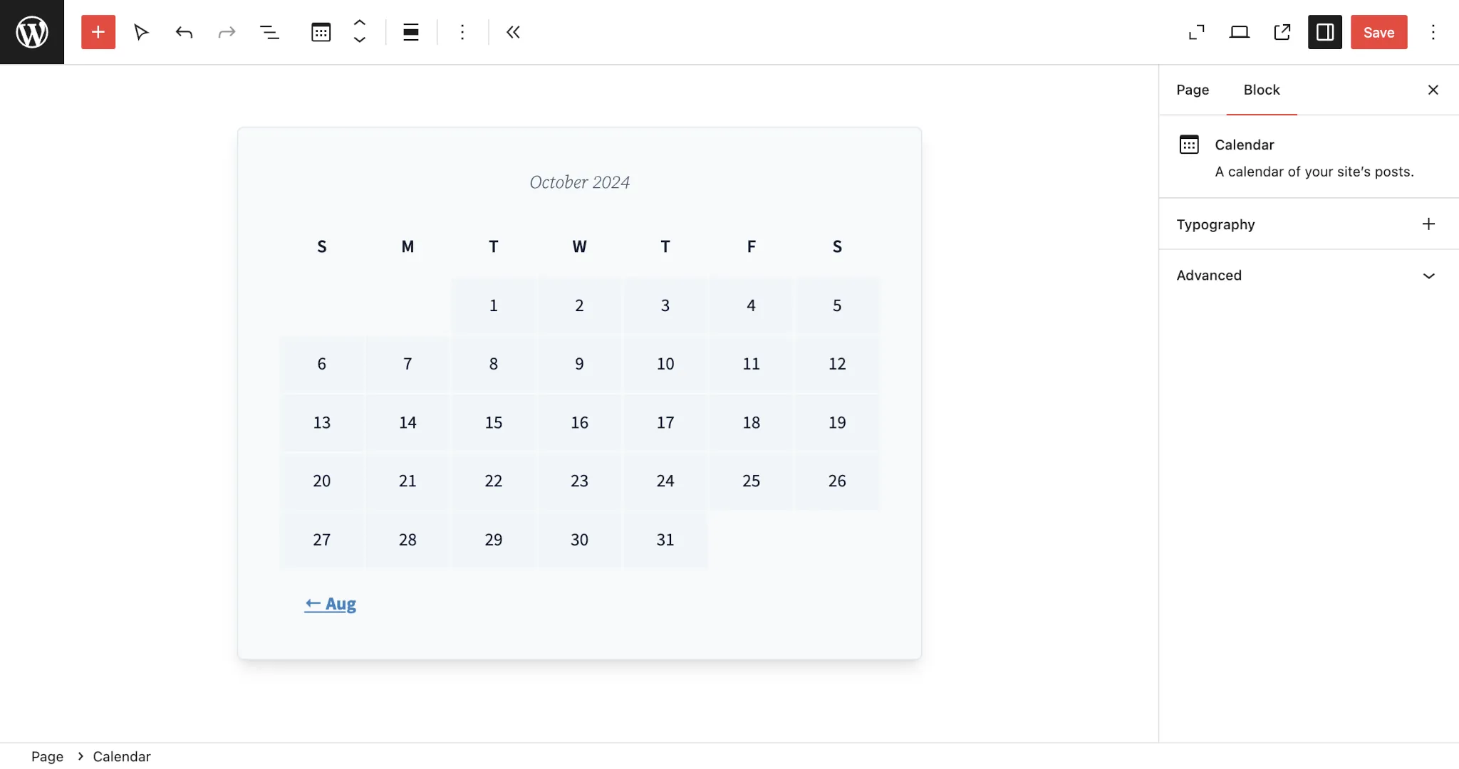
Task: Collapse the block toolbar with double chevron
Action: [514, 32]
